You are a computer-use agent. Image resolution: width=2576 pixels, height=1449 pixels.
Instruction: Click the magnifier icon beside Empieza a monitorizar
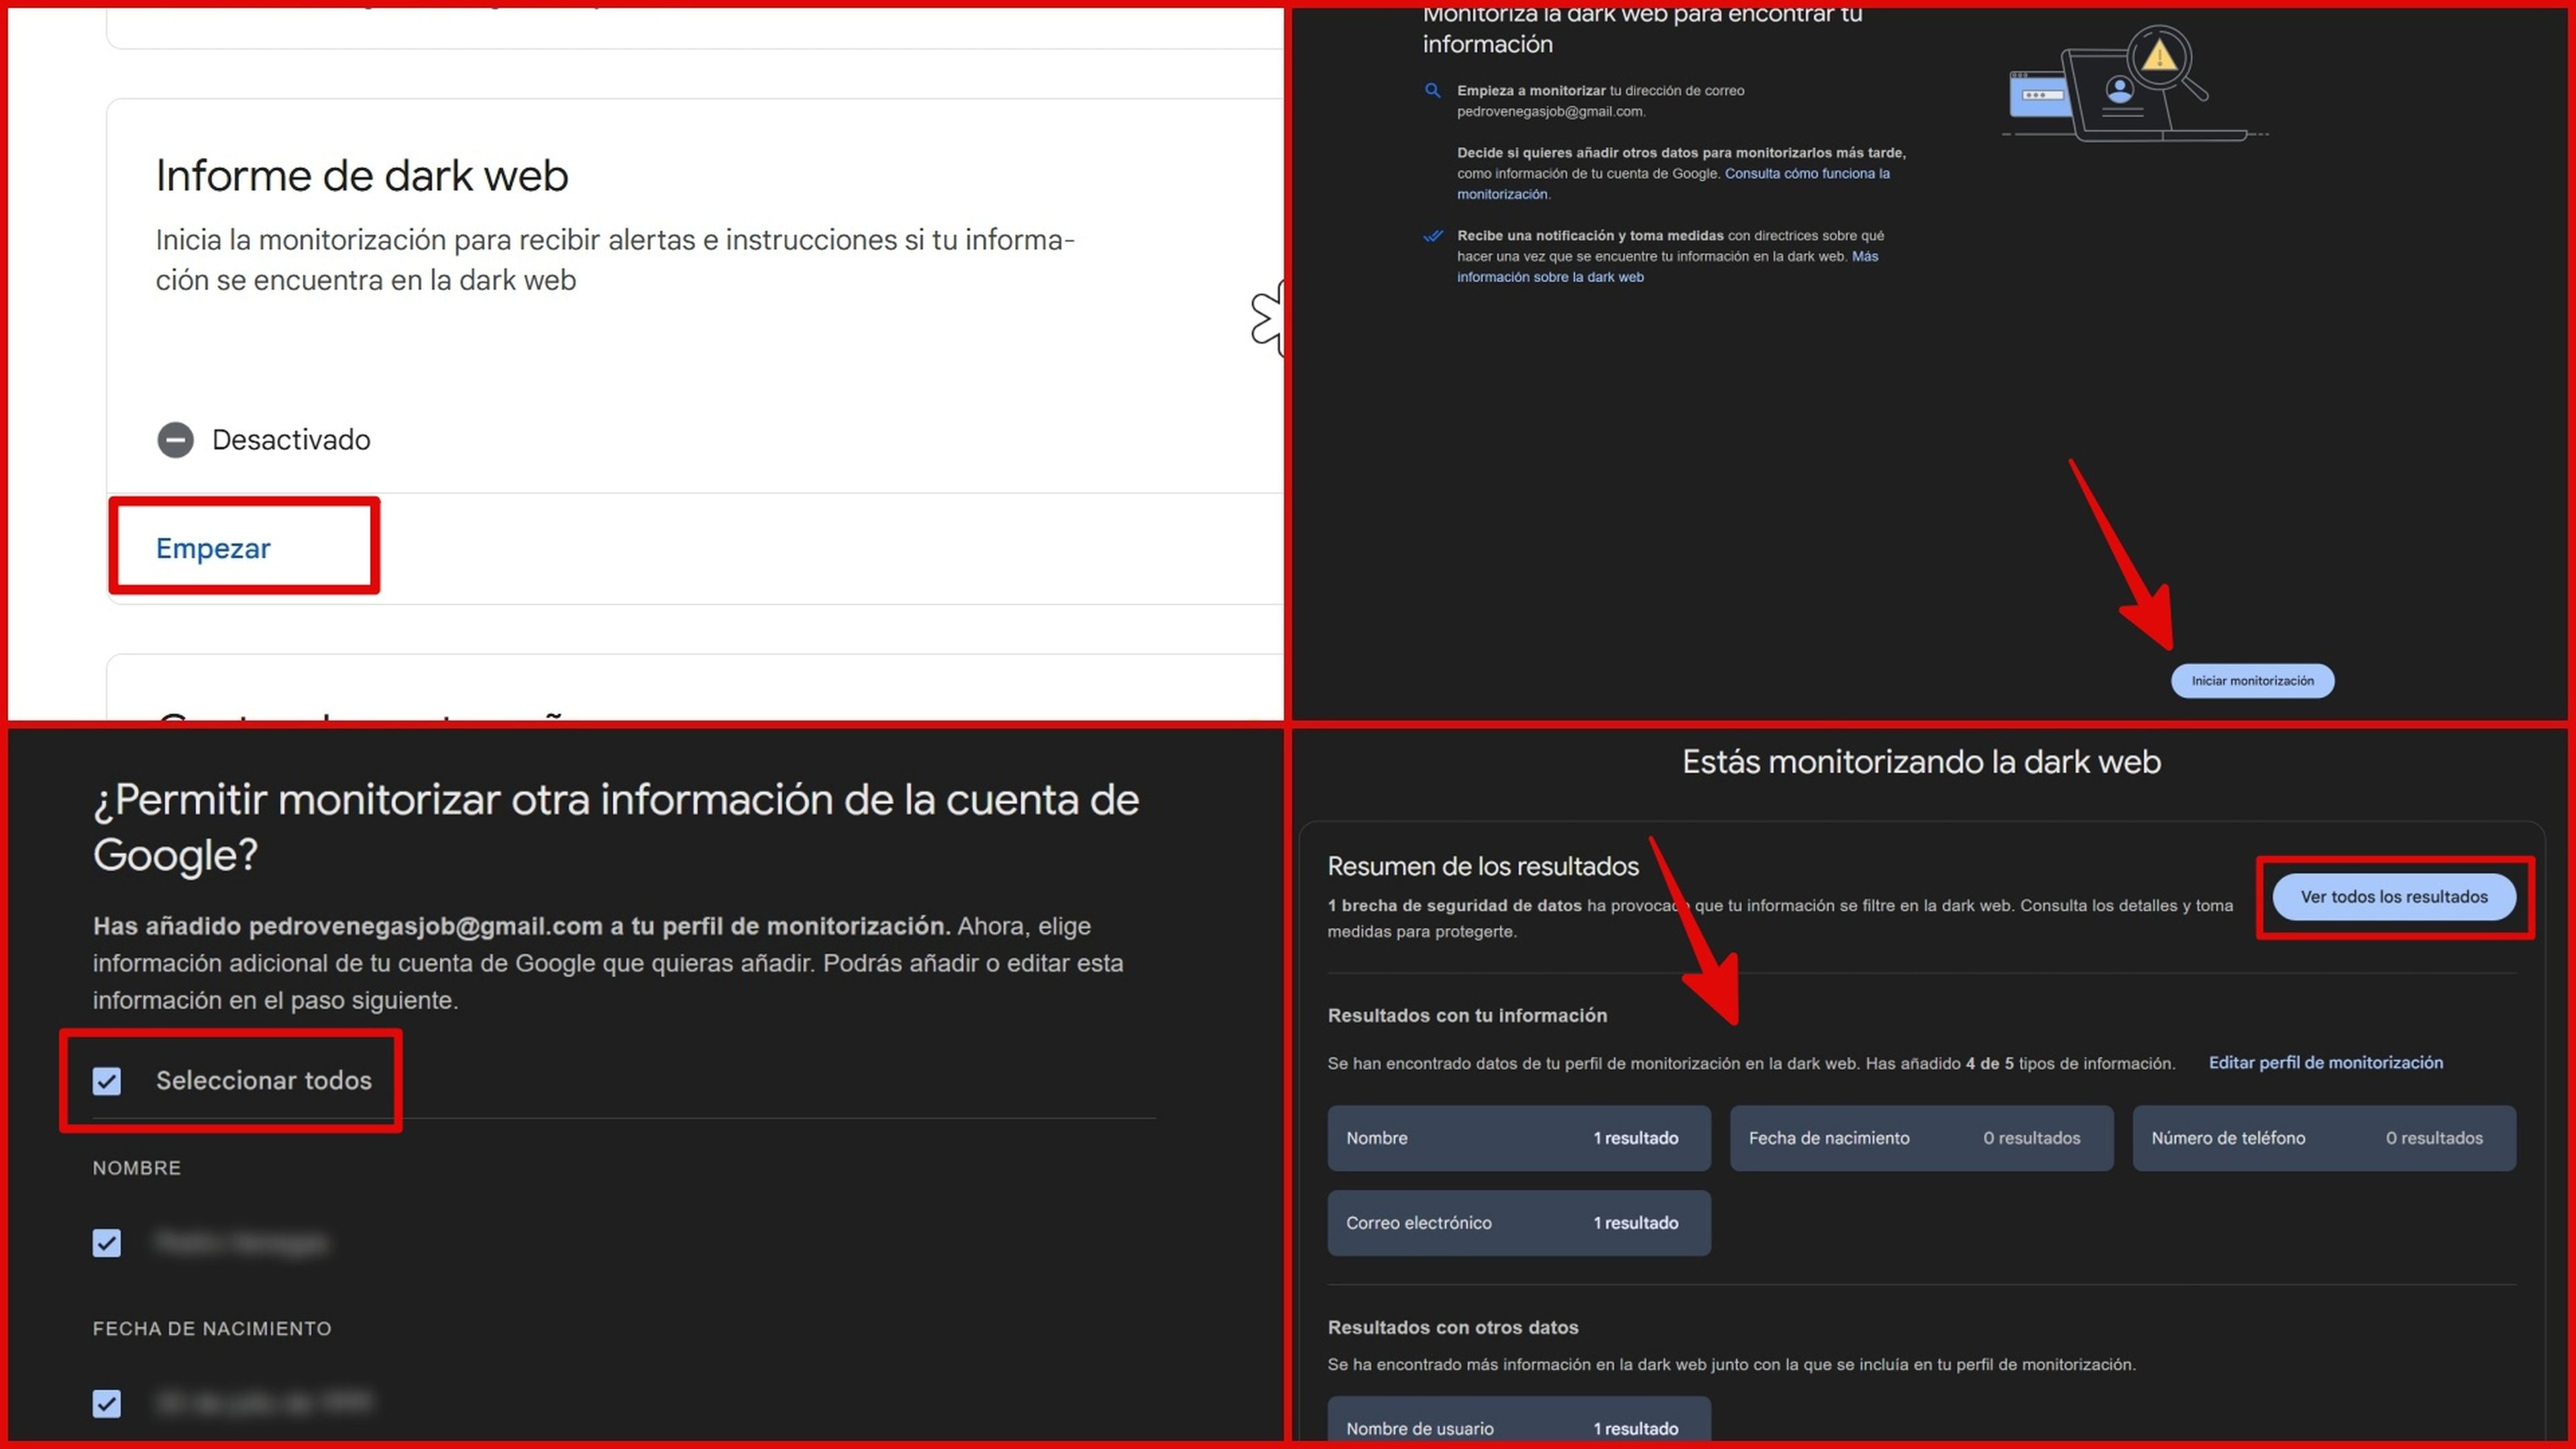pyautogui.click(x=1432, y=91)
